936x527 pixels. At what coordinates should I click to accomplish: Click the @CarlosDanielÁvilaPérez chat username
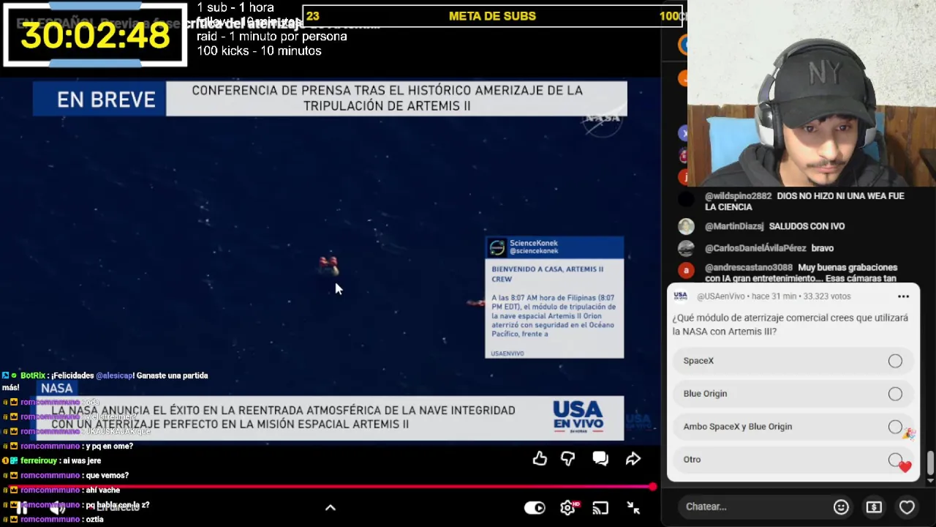(755, 248)
